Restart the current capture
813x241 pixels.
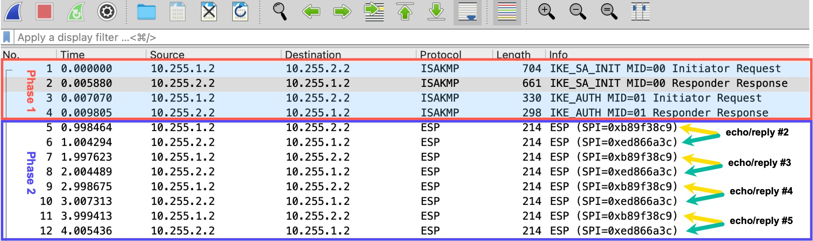[x=76, y=12]
